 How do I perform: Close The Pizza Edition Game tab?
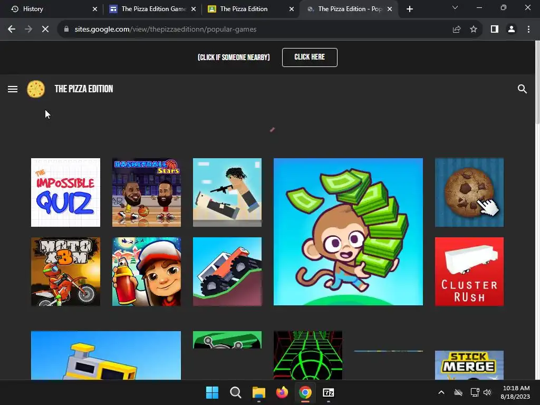pos(194,9)
